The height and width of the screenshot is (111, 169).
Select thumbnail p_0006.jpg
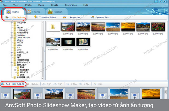143,27
